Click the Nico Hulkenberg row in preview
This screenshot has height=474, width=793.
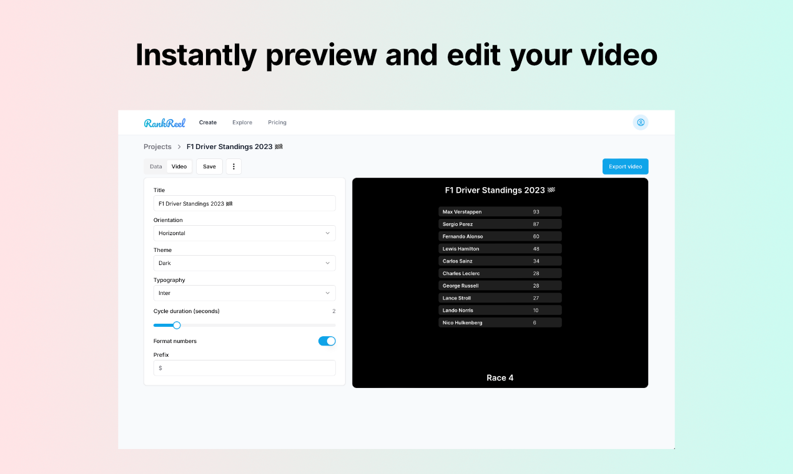500,322
